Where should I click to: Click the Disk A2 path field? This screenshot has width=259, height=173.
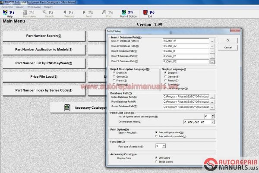186,46
